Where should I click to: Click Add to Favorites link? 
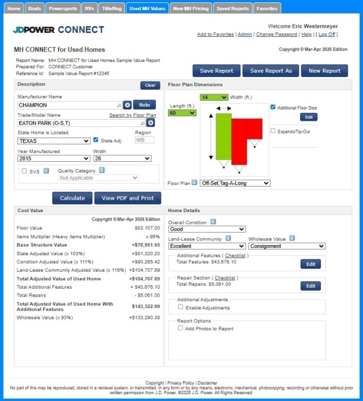[x=216, y=34]
